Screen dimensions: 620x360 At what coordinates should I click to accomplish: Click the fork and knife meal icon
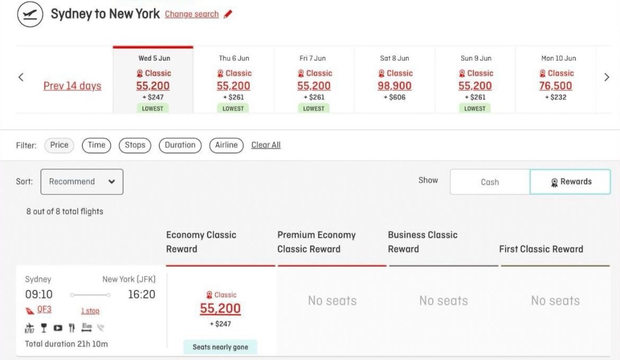(x=71, y=328)
